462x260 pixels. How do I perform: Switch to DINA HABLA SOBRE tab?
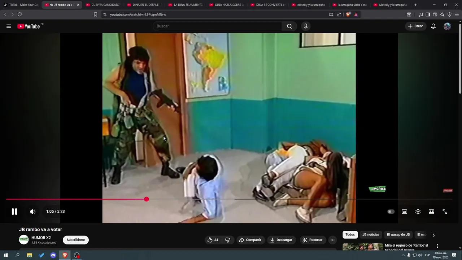226,5
